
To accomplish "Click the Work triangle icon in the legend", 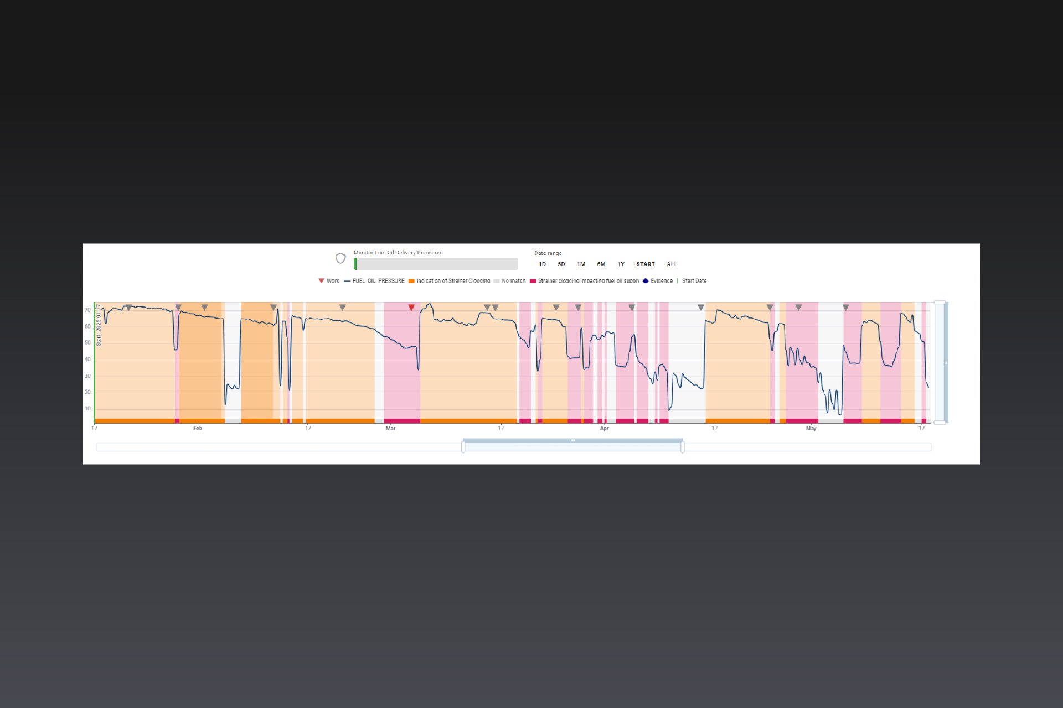I will [321, 281].
